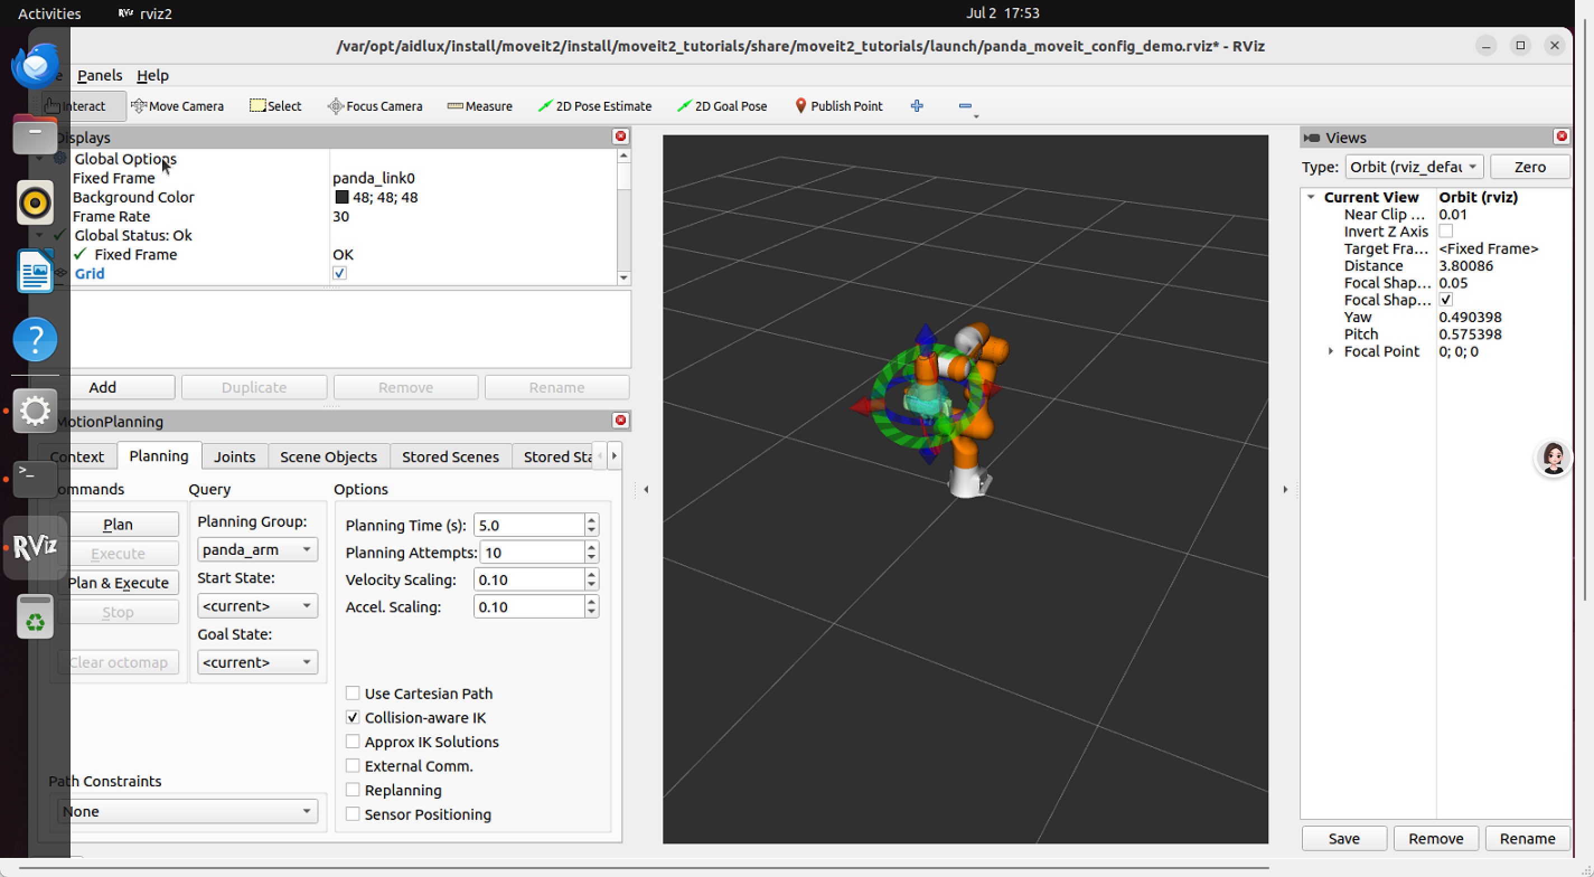
Task: Uncheck Collision-aware IK option
Action: (353, 717)
